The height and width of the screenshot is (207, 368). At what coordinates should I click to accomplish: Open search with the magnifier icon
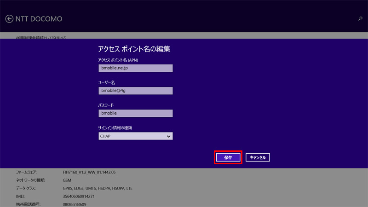click(360, 18)
